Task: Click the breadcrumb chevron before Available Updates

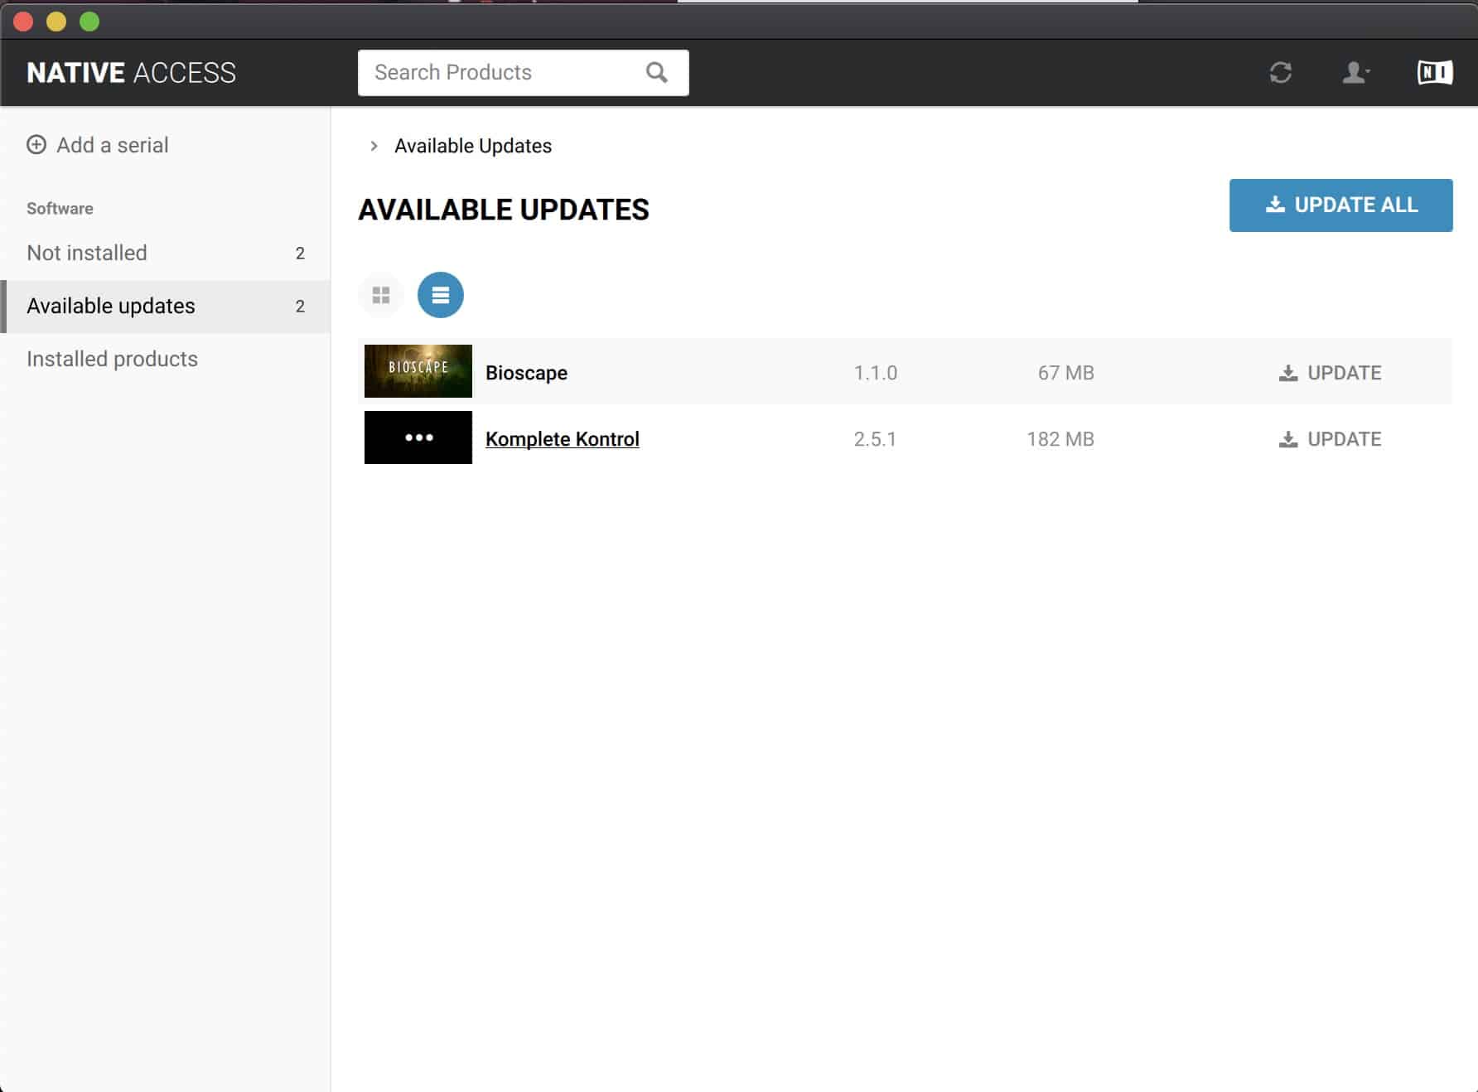Action: [x=374, y=146]
